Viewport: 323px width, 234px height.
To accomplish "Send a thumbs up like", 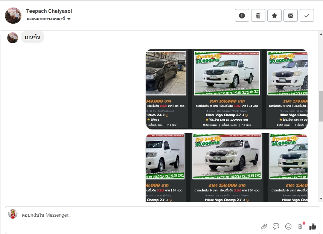I will (x=312, y=226).
